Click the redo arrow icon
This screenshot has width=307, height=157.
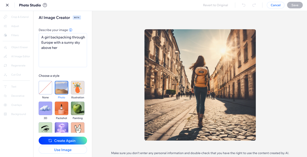254,5
